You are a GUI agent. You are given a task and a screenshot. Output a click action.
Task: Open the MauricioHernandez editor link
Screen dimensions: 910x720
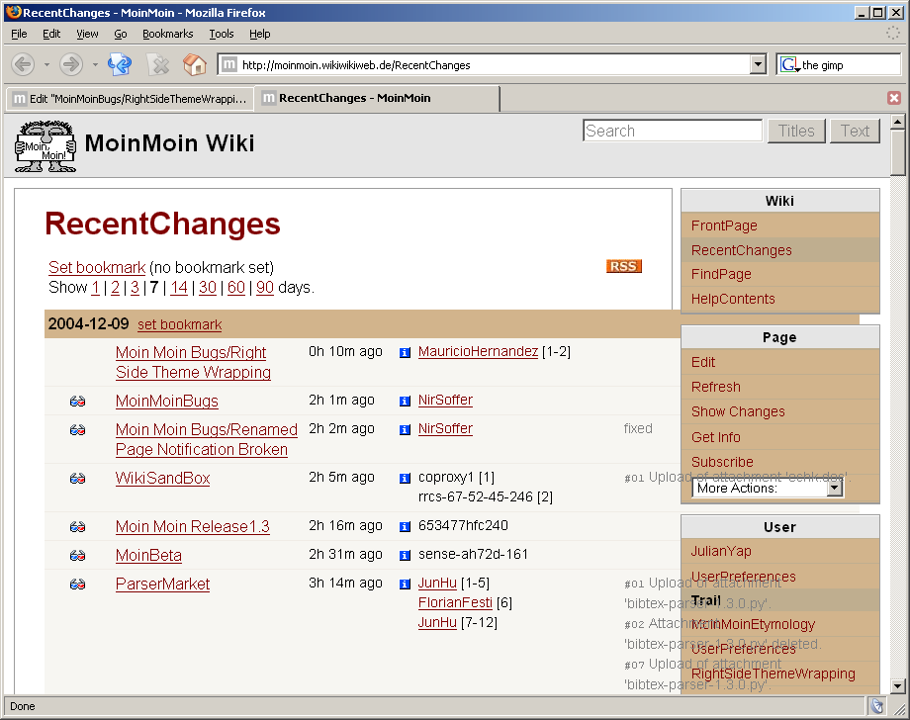click(x=478, y=351)
